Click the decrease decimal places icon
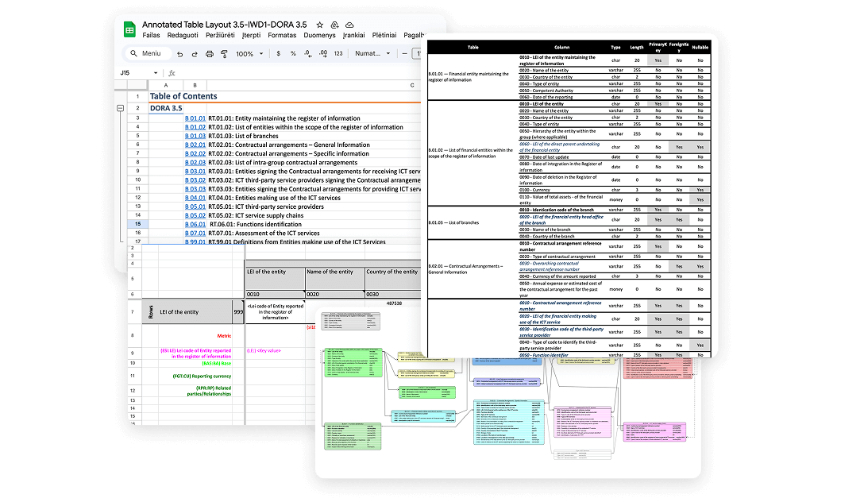 (x=308, y=54)
